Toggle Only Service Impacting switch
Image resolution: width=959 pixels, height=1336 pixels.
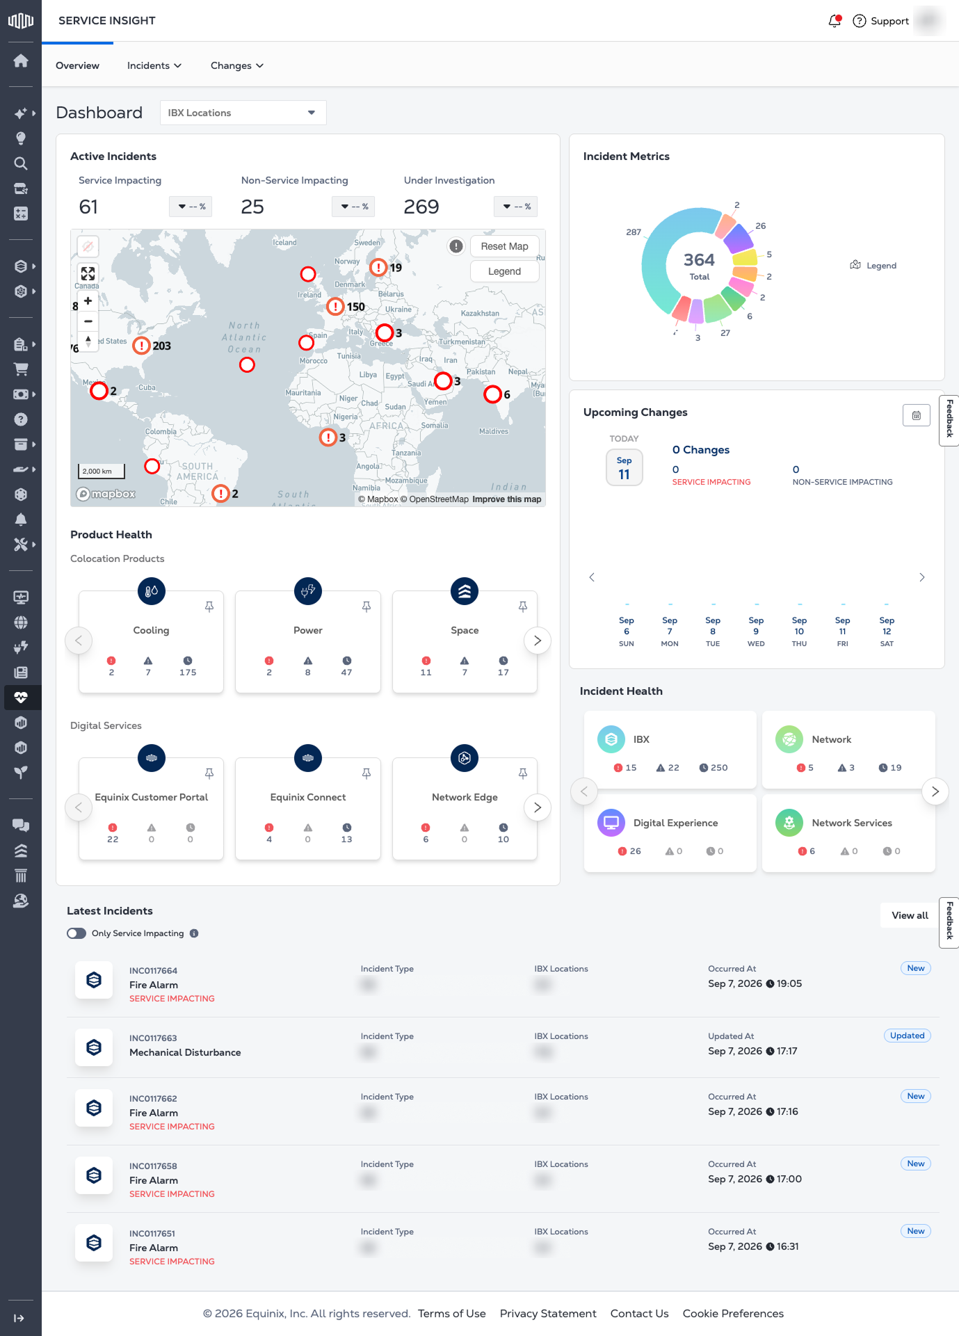[76, 933]
